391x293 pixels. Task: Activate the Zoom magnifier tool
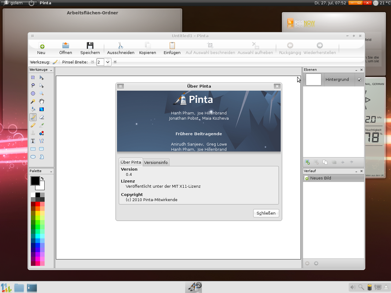click(x=42, y=93)
